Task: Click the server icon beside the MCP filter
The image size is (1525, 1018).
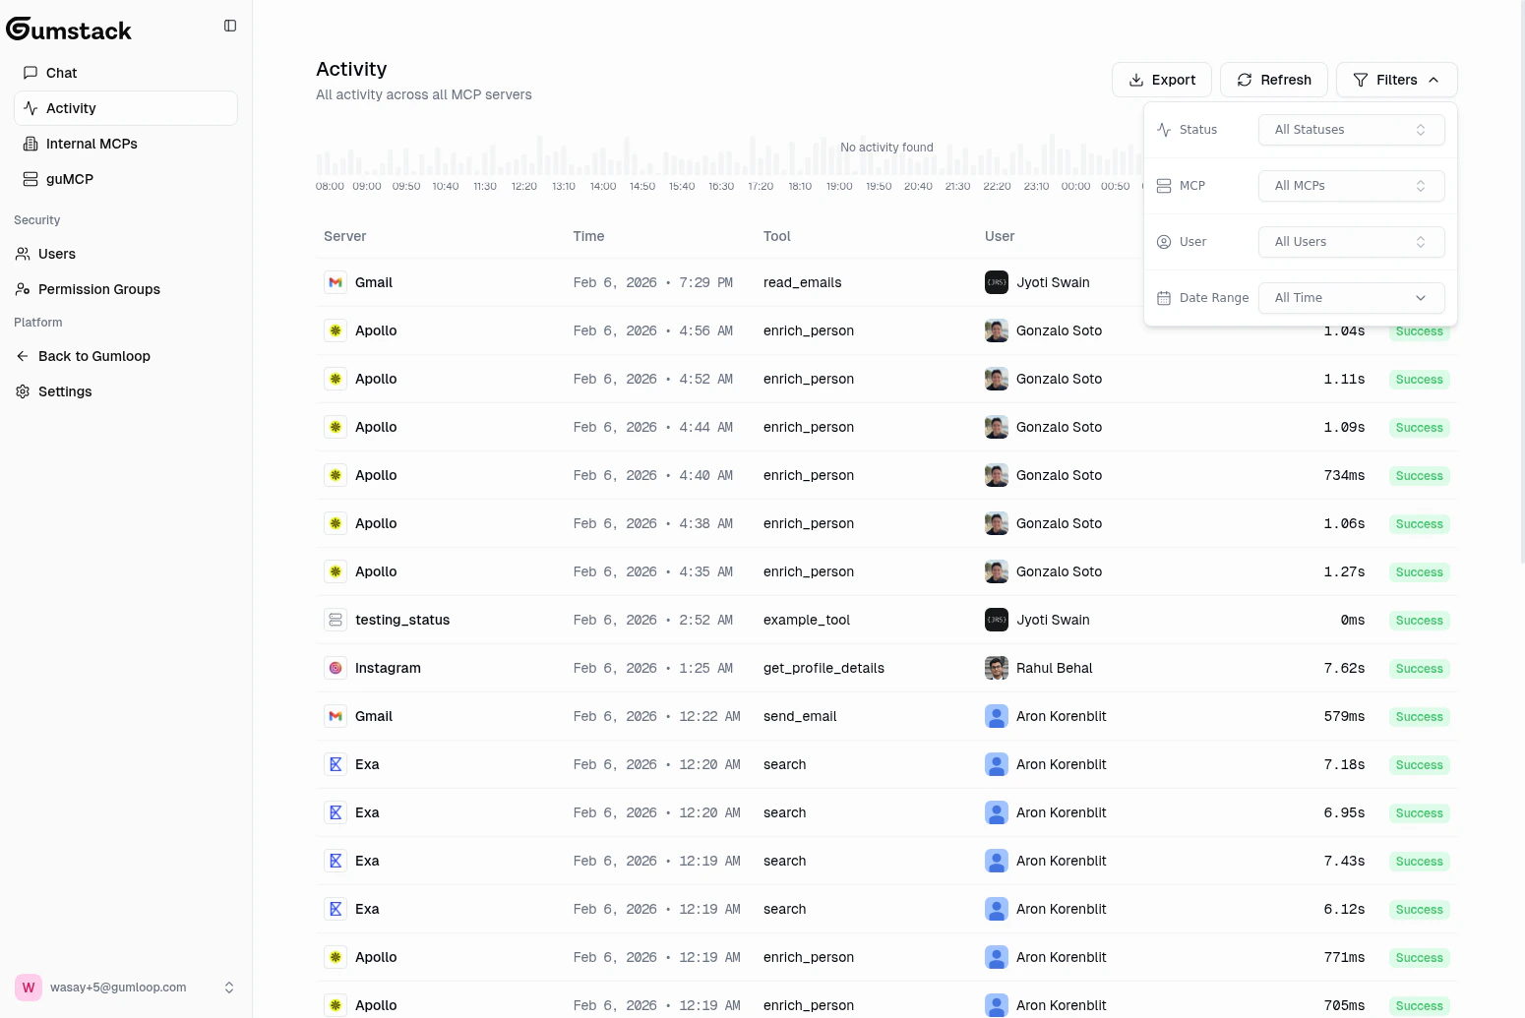Action: coord(1162,185)
